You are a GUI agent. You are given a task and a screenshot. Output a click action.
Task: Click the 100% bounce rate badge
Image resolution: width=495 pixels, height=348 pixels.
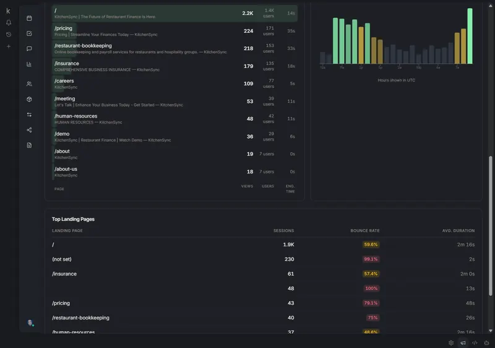[371, 289]
